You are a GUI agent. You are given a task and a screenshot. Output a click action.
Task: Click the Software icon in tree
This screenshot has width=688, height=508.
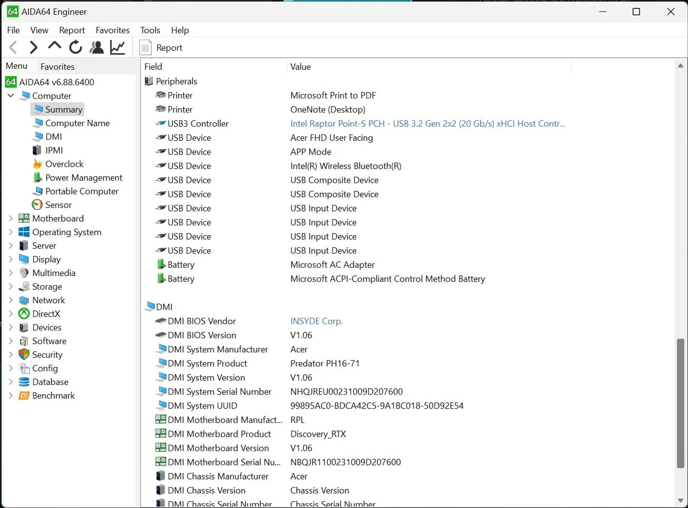tap(24, 341)
